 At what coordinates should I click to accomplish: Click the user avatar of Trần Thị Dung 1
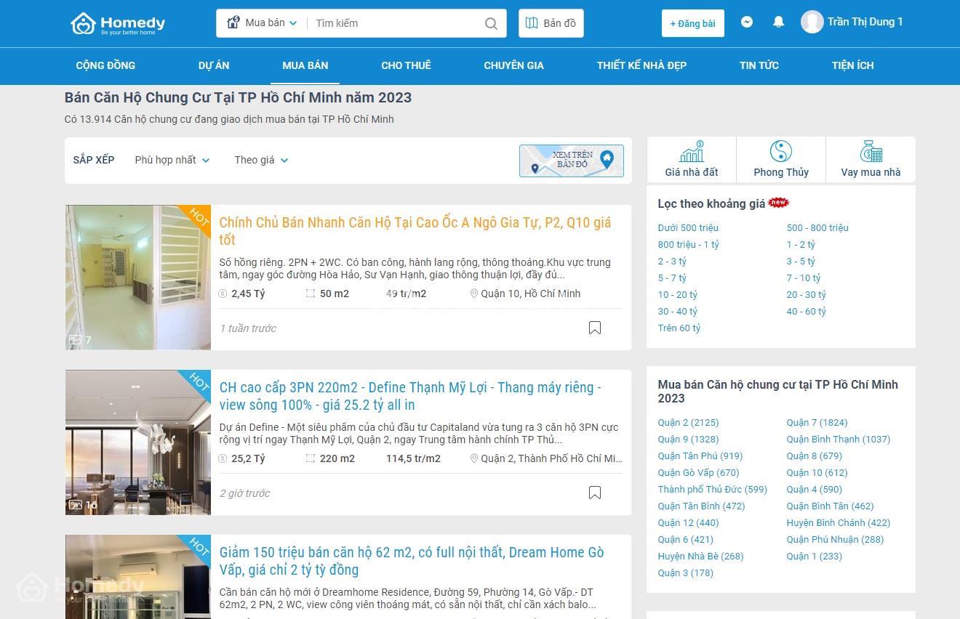(812, 22)
